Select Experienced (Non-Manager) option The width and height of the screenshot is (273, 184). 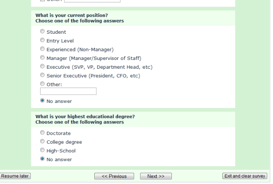(x=42, y=49)
